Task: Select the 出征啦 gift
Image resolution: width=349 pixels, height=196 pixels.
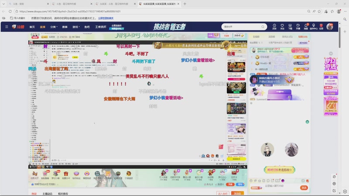Action: (211, 175)
